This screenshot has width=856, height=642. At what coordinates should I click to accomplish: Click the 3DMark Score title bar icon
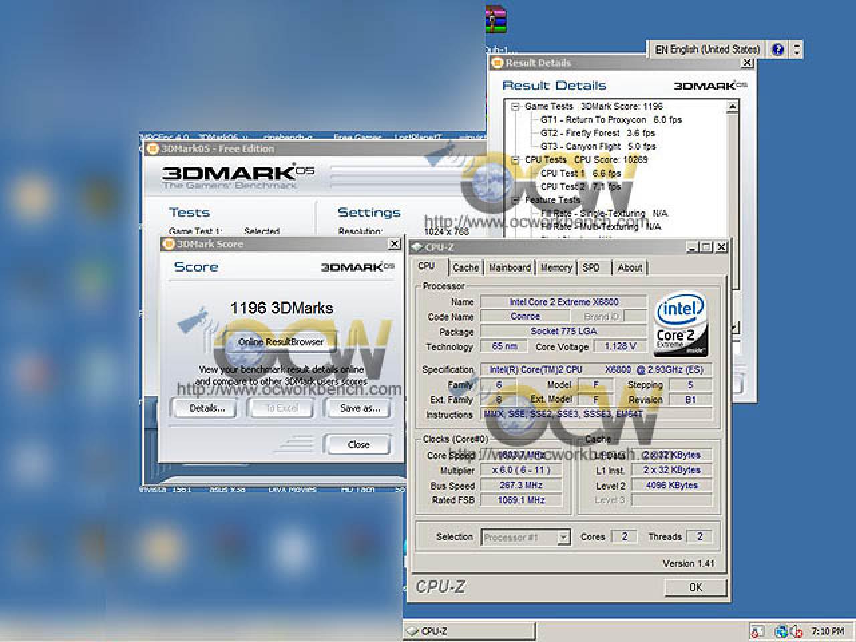[x=169, y=244]
